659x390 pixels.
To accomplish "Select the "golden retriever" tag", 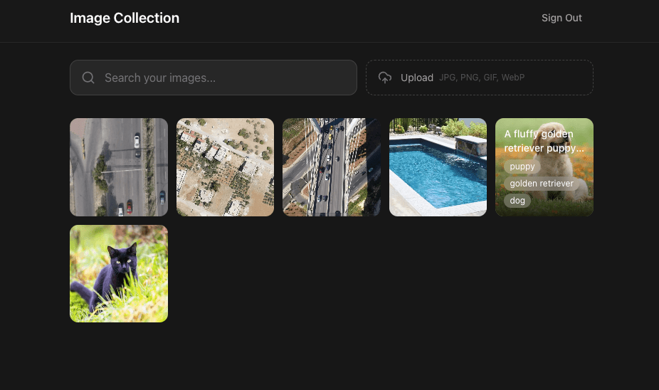I will (x=541, y=184).
